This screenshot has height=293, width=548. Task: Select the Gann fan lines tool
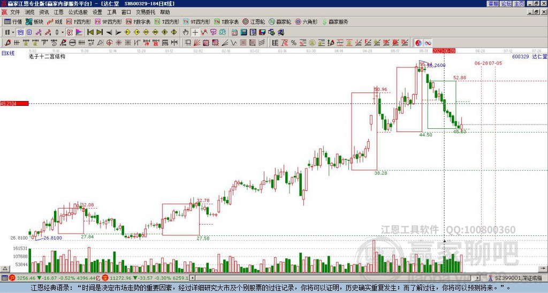pos(197,43)
